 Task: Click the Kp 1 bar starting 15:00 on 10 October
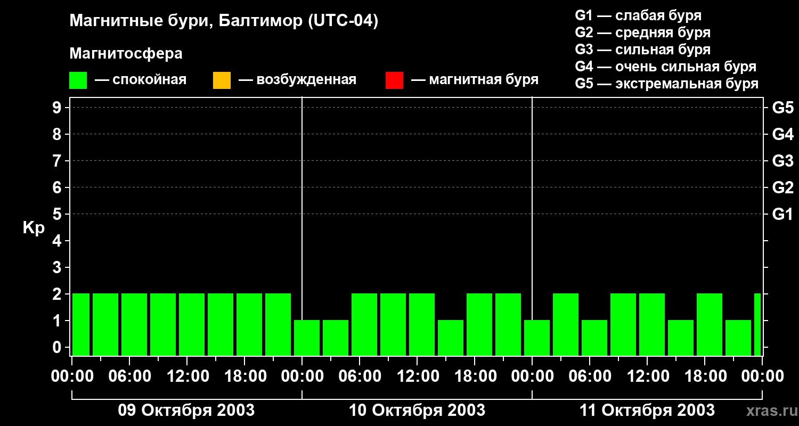(x=451, y=338)
